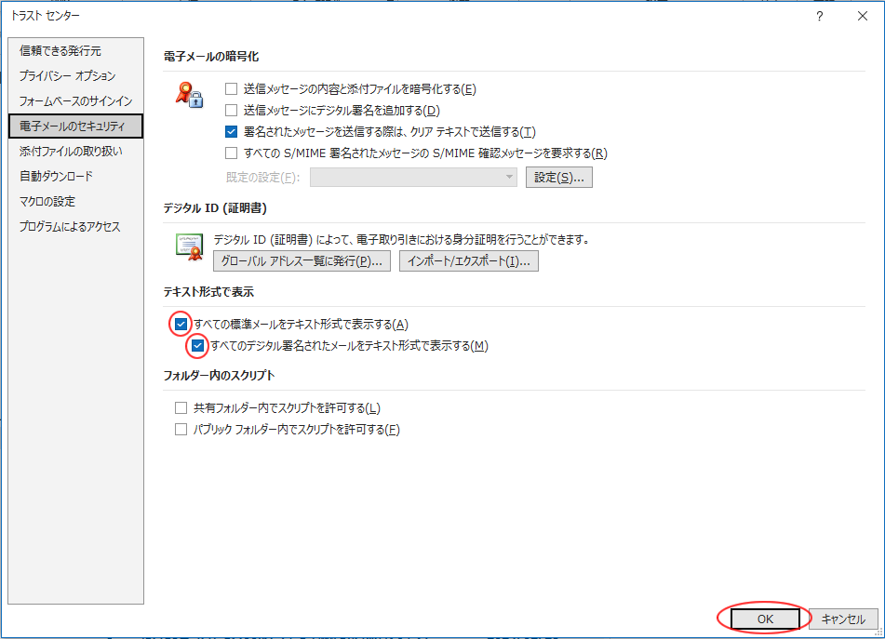The image size is (885, 639).
Task: Click the テキスト形式で表示 heading
Action: [x=208, y=291]
